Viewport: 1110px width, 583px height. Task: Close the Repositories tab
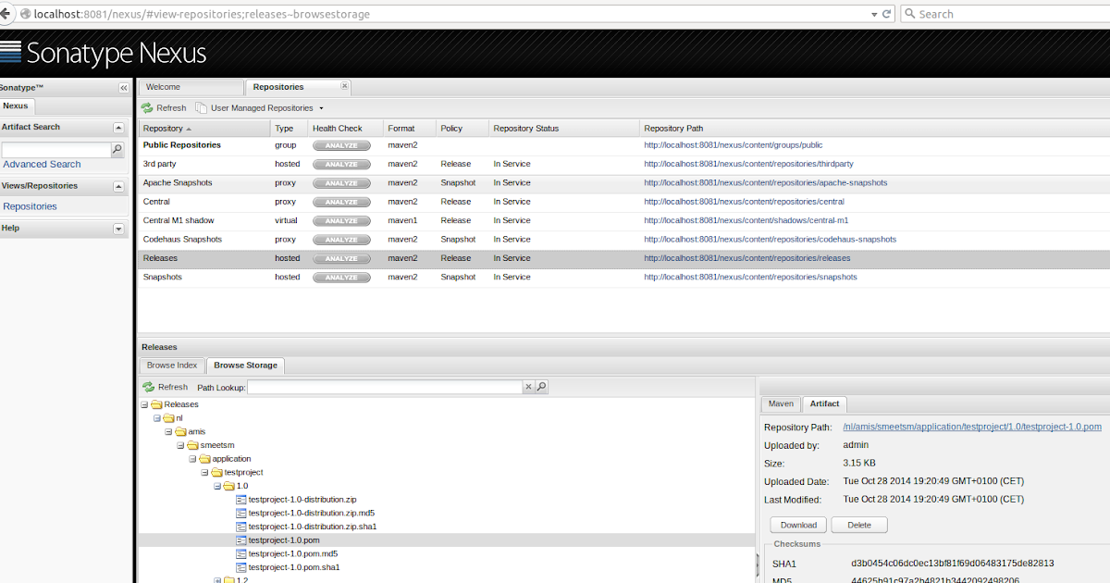coord(345,86)
